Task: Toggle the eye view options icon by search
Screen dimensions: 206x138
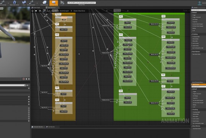Action: (x=27, y=85)
